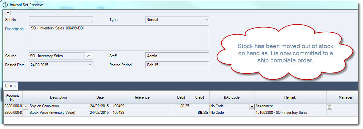This screenshot has height=129, width=363.
Task: Click the Account No. column header
Action: (x=13, y=97)
